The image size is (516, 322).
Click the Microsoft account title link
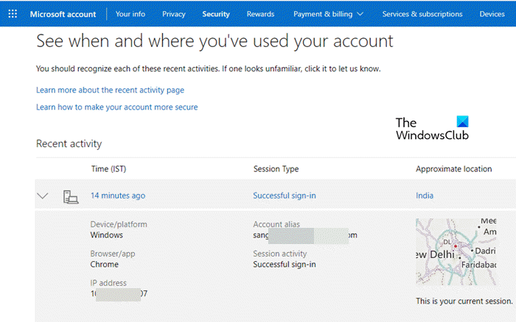(63, 14)
